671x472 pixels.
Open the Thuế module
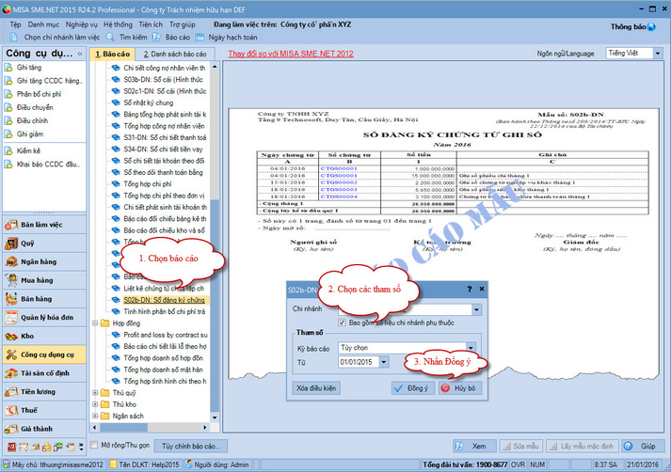tap(44, 411)
